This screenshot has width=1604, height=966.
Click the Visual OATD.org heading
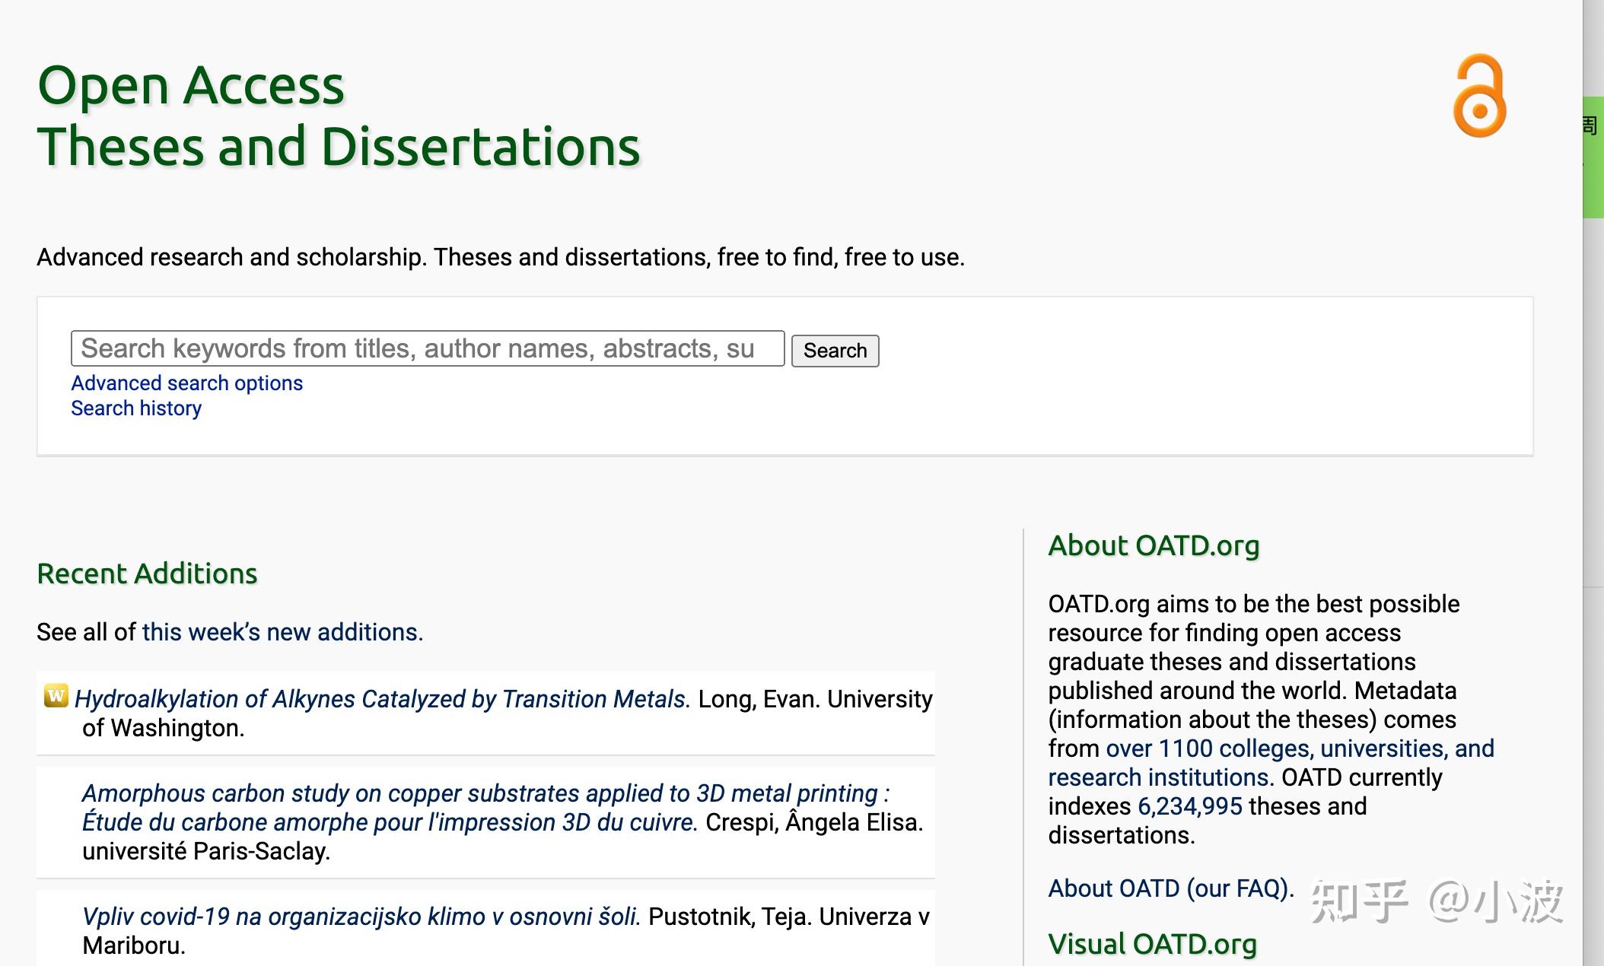pos(1152,944)
